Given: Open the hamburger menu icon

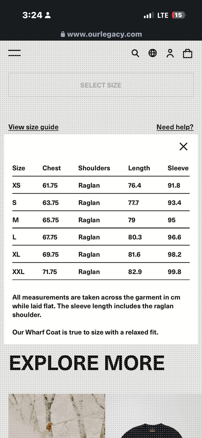Looking at the screenshot, I should (x=14, y=53).
